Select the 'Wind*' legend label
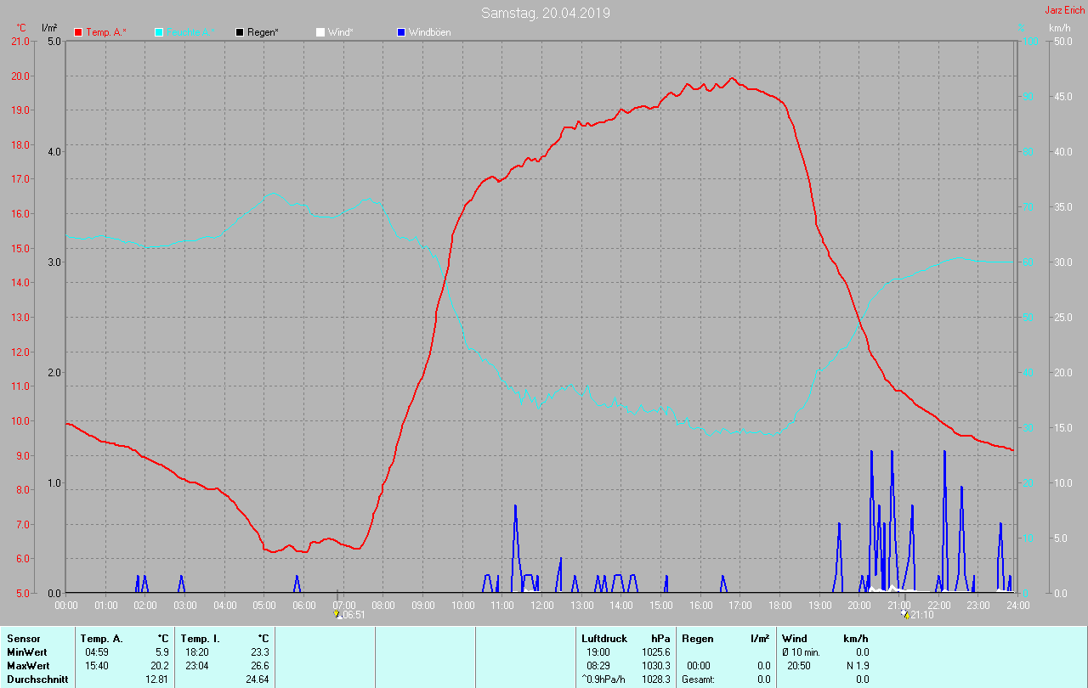 (341, 32)
